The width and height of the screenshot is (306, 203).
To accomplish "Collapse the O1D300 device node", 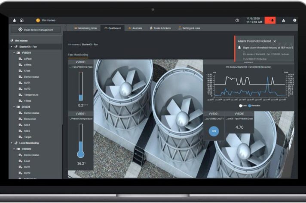I will pos(14,149).
